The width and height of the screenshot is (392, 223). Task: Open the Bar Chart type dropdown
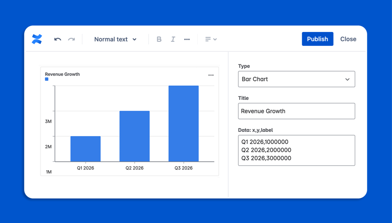pyautogui.click(x=296, y=79)
